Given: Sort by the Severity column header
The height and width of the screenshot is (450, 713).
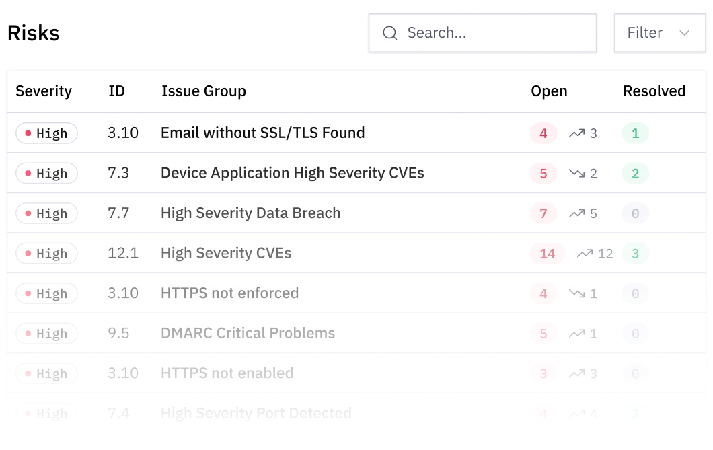Looking at the screenshot, I should point(44,91).
